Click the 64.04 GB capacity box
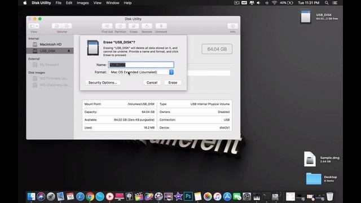Image resolution: width=361 pixels, height=203 pixels. (x=217, y=49)
